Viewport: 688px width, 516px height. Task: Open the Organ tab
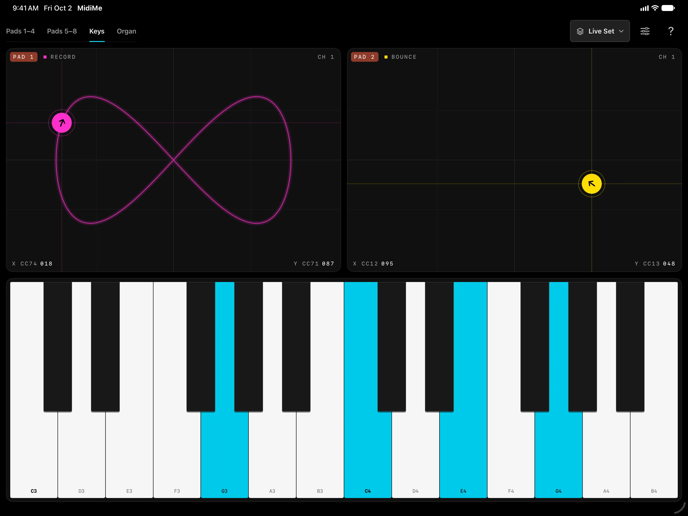[126, 31]
